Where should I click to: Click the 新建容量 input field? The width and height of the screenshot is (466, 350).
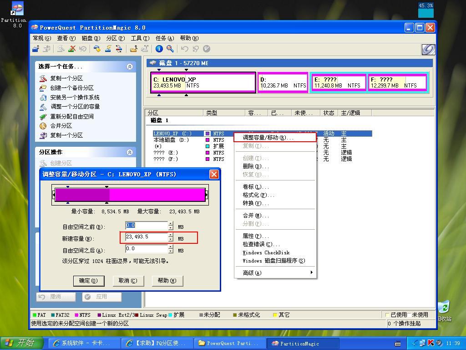point(147,237)
